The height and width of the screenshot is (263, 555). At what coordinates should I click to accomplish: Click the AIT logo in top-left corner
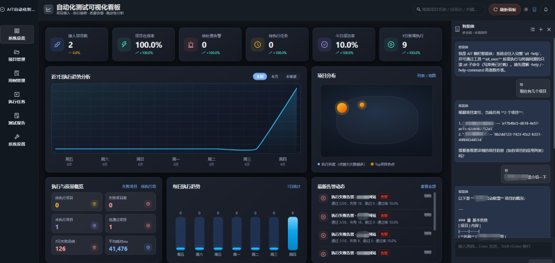click(3, 10)
